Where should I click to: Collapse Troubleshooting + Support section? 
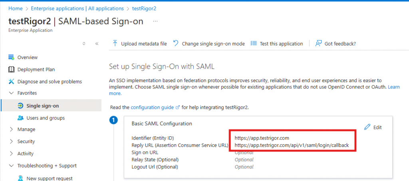11,166
